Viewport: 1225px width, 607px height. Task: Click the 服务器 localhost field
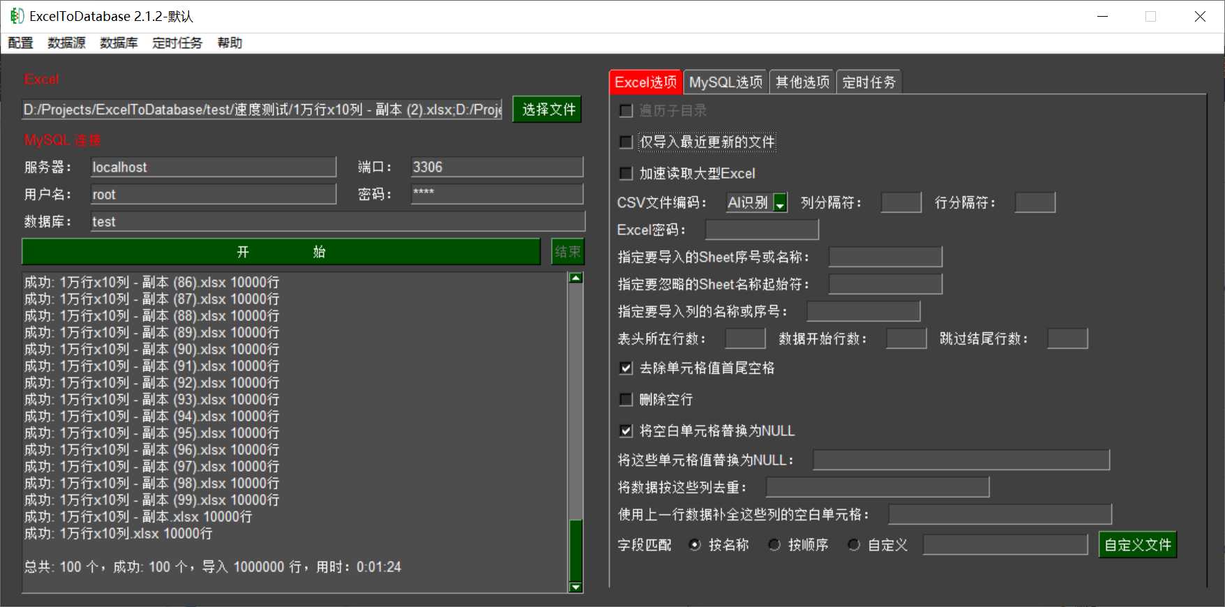coord(213,167)
